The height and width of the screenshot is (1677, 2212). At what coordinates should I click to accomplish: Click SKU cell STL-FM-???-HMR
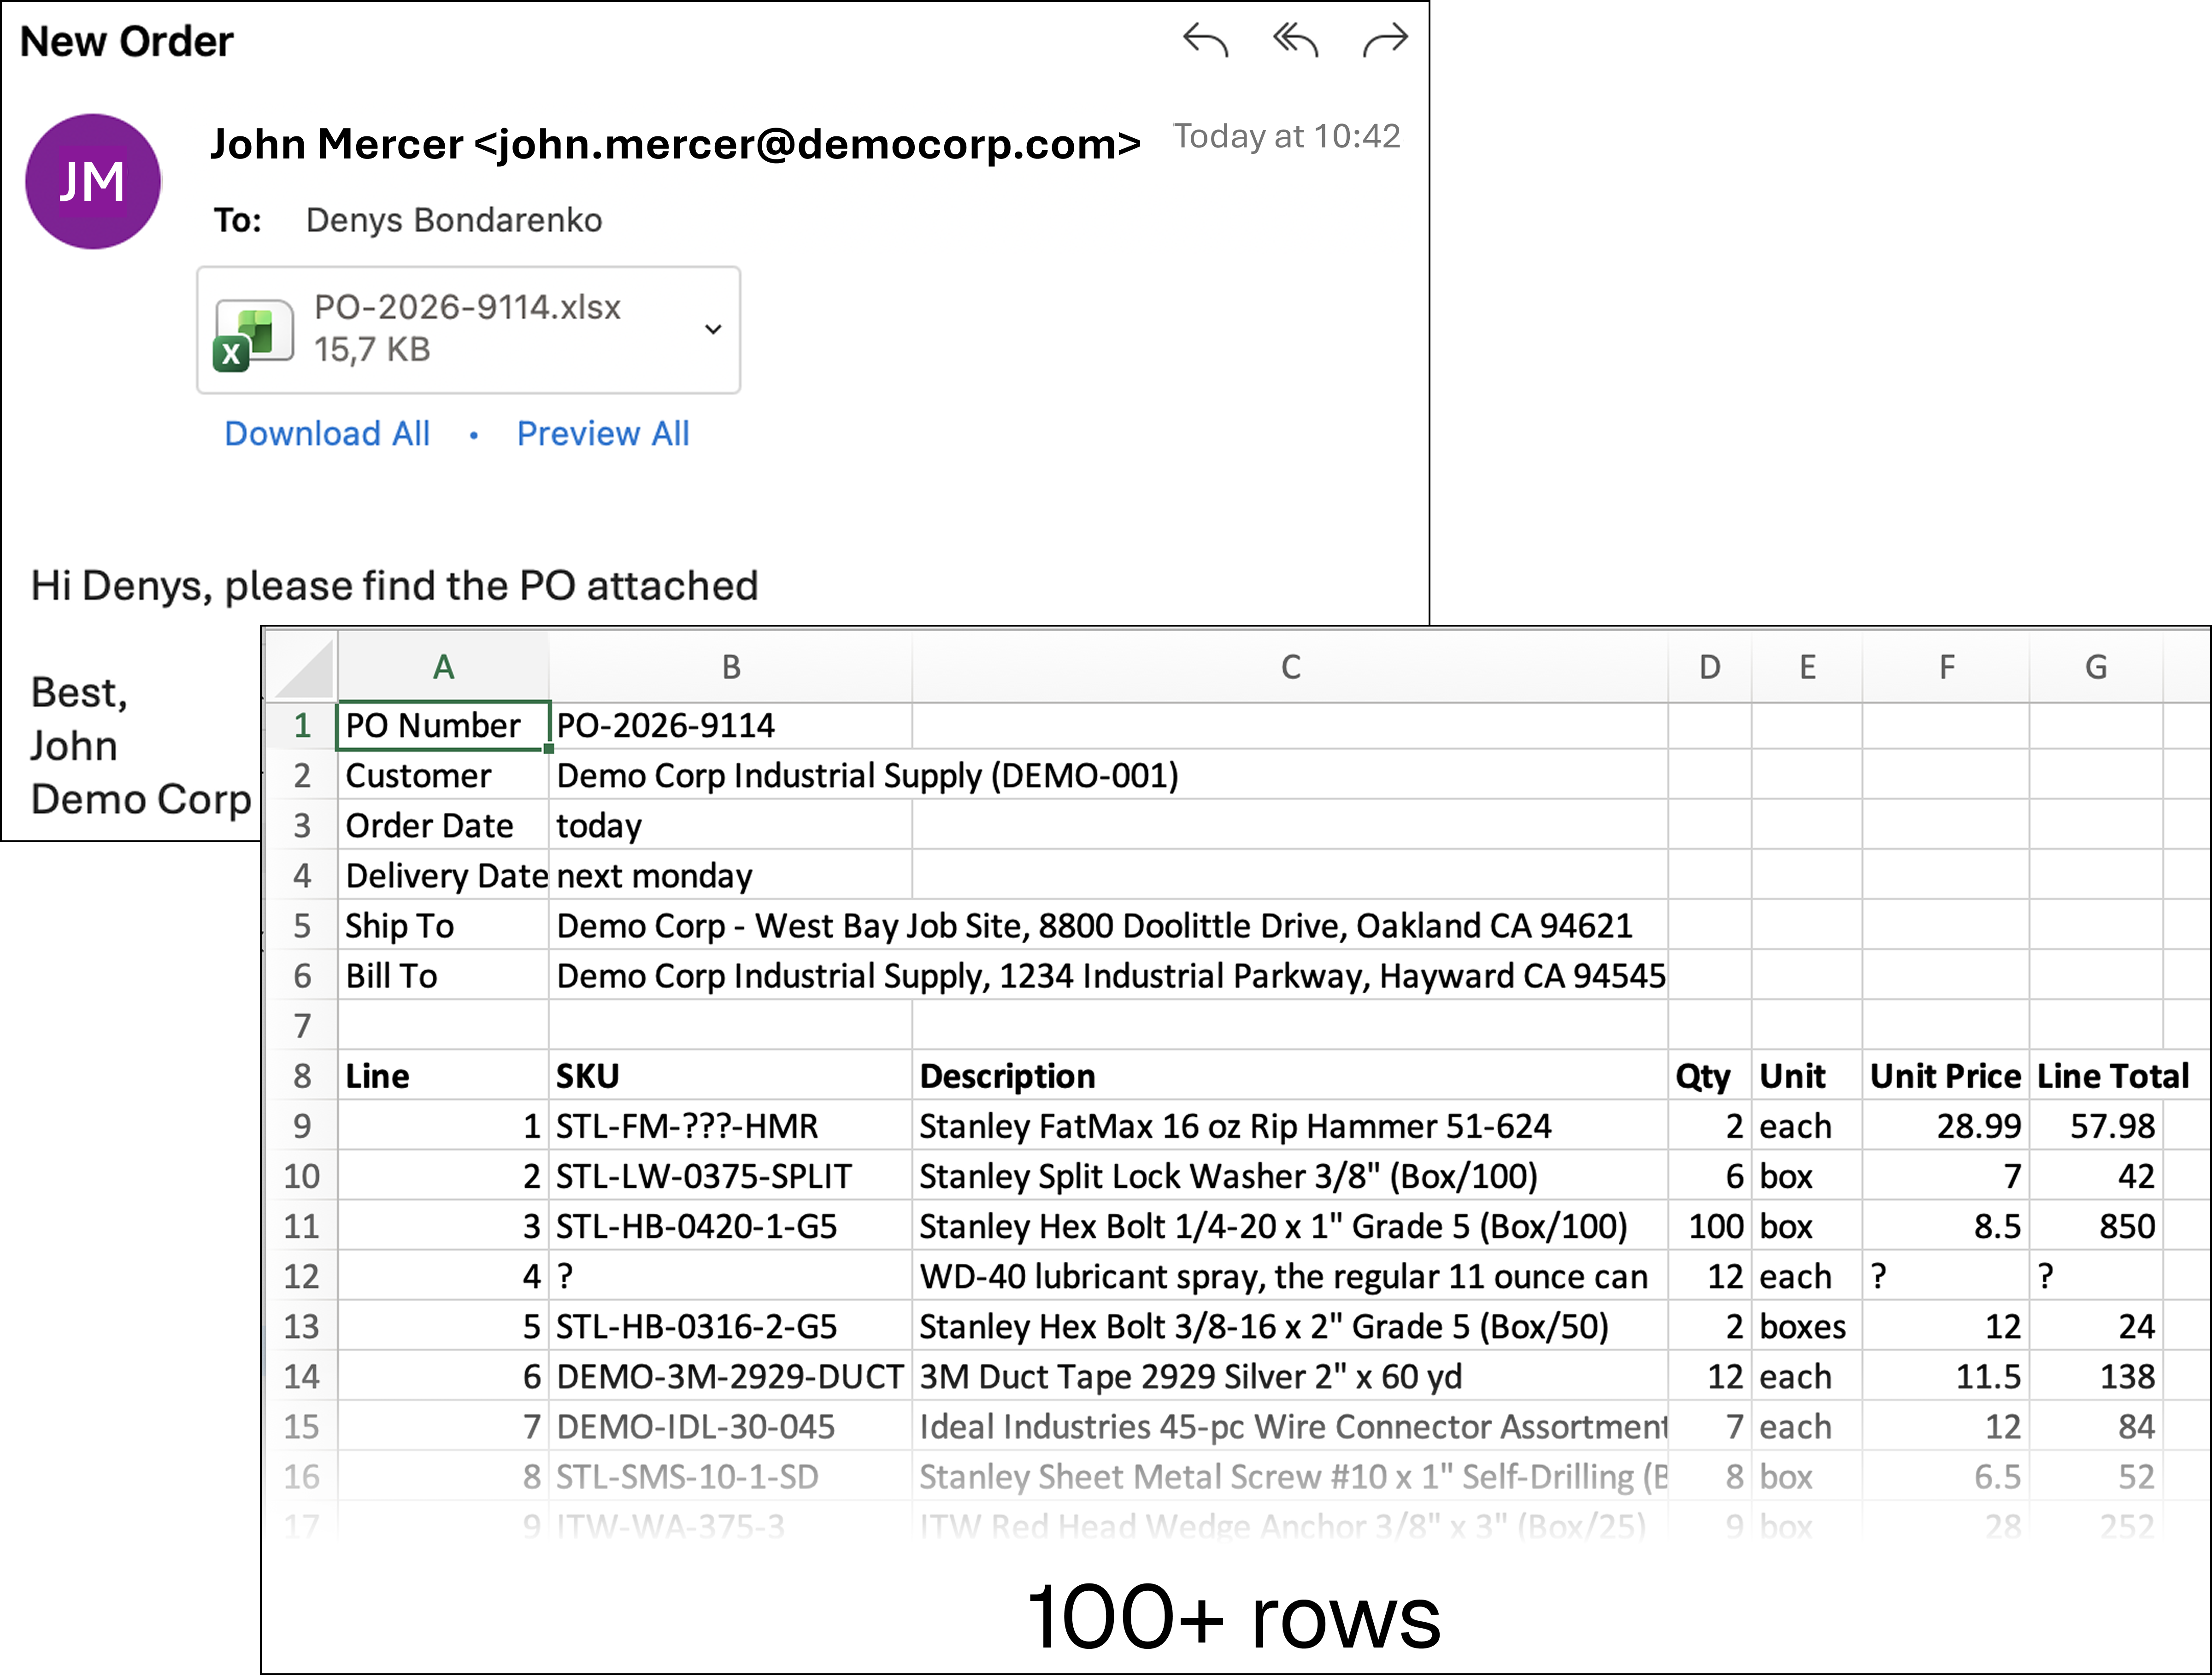[731, 1125]
